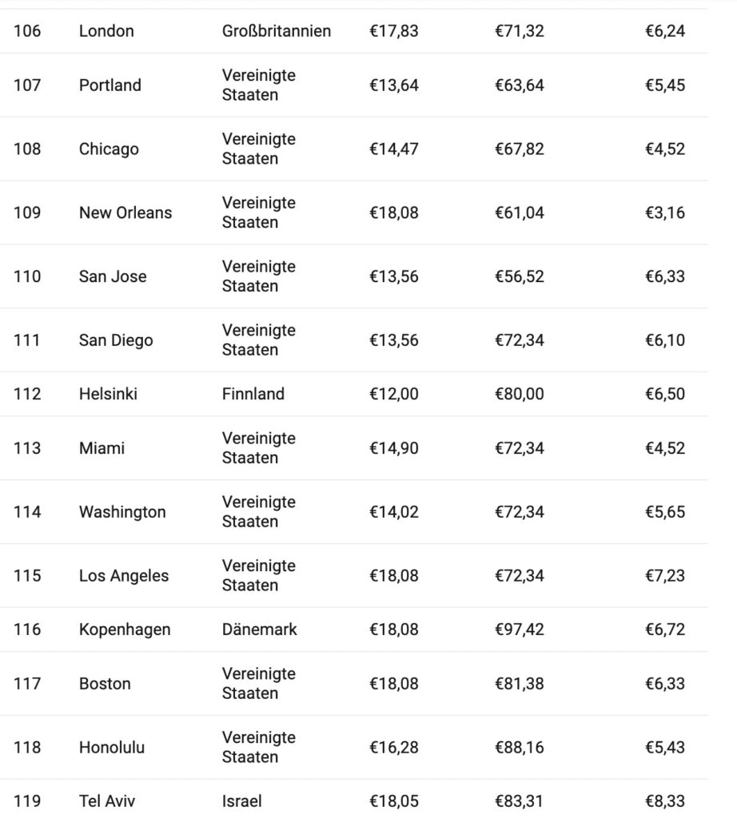This screenshot has width=737, height=818.
Task: Click the Boston city cell
Action: coord(105,684)
